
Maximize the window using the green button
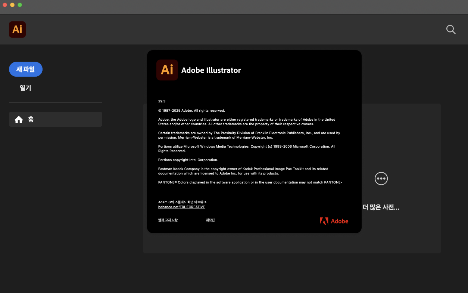click(x=20, y=5)
